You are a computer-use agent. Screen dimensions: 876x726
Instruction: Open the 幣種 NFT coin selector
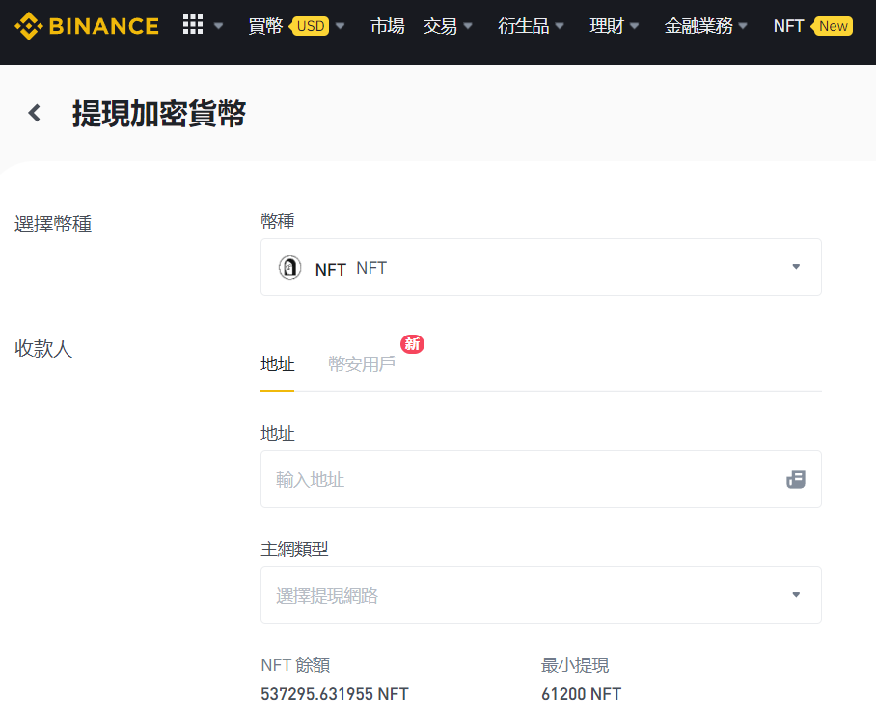click(x=541, y=267)
